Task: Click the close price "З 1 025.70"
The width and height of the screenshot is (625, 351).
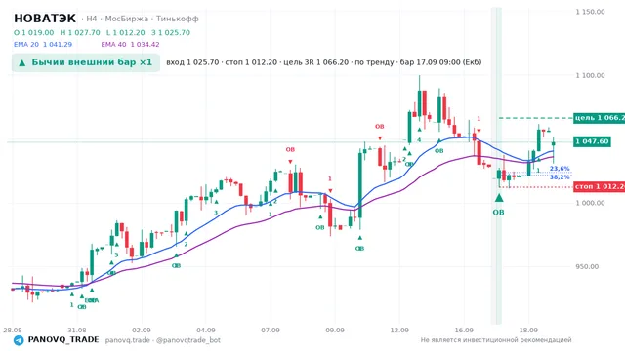Action: [x=171, y=32]
